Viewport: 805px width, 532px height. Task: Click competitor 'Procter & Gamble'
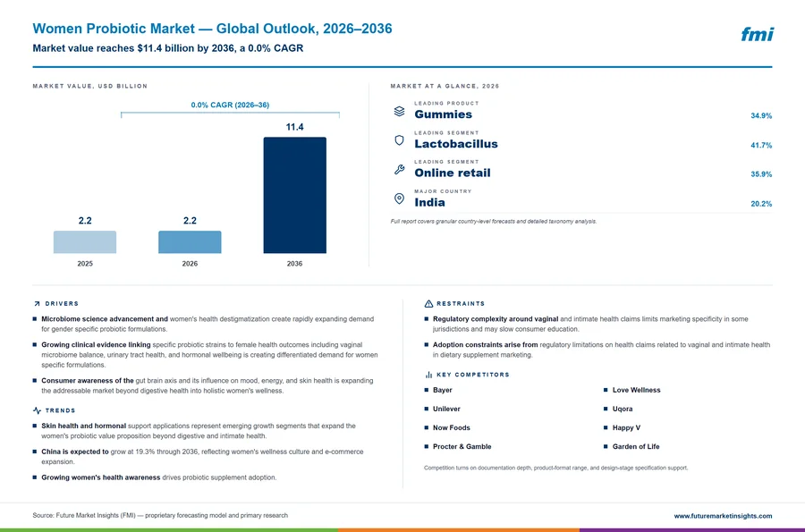[462, 447]
